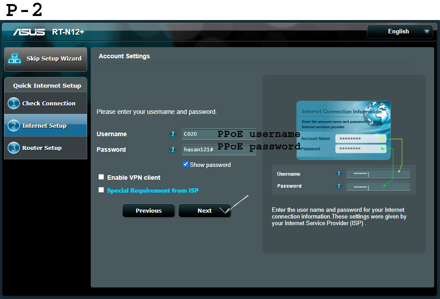Go to Check Connection step
This screenshot has width=440, height=299.
point(49,103)
